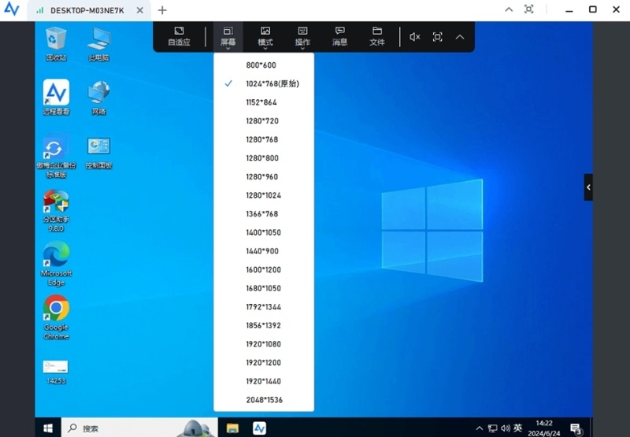Mute the remote sound with the speaker icon
630x437 pixels.
[x=415, y=36]
